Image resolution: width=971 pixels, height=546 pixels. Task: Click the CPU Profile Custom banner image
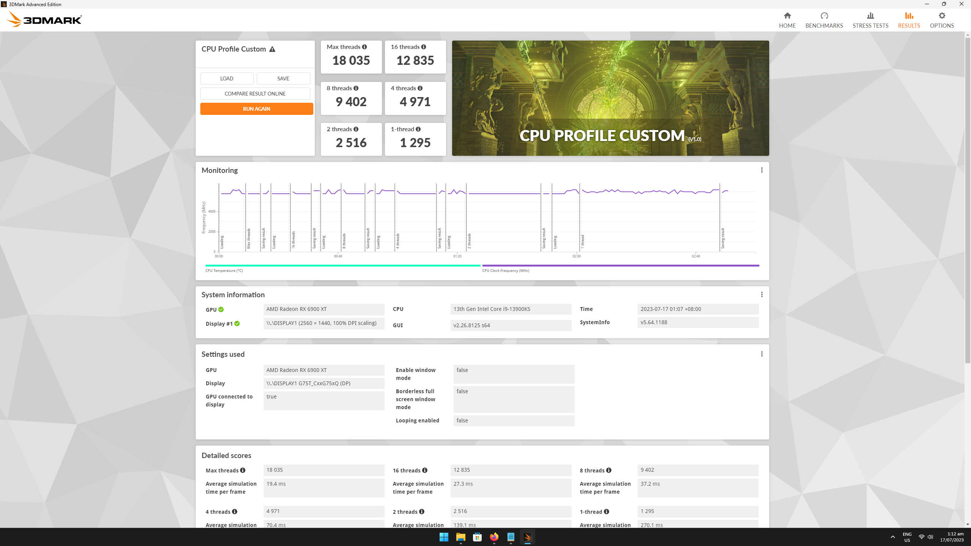(610, 98)
